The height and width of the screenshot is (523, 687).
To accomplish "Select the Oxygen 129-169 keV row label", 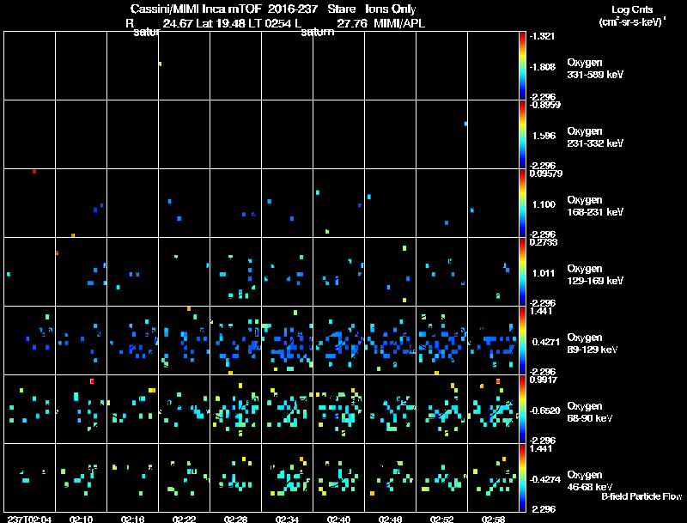I will [595, 275].
